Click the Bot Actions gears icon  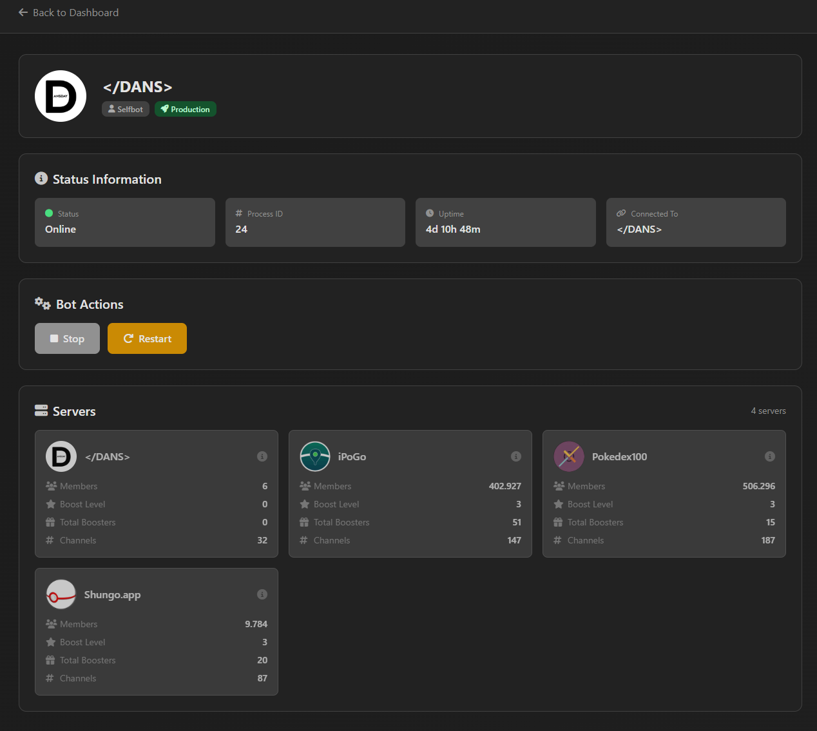(43, 304)
